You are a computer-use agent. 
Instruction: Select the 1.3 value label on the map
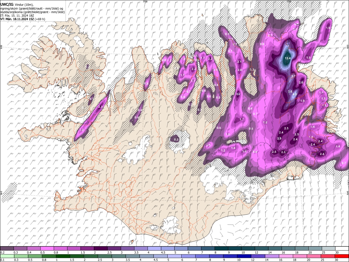(x=311, y=137)
